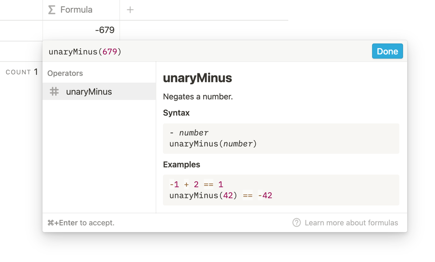Click the Syntax section heading

(x=176, y=113)
